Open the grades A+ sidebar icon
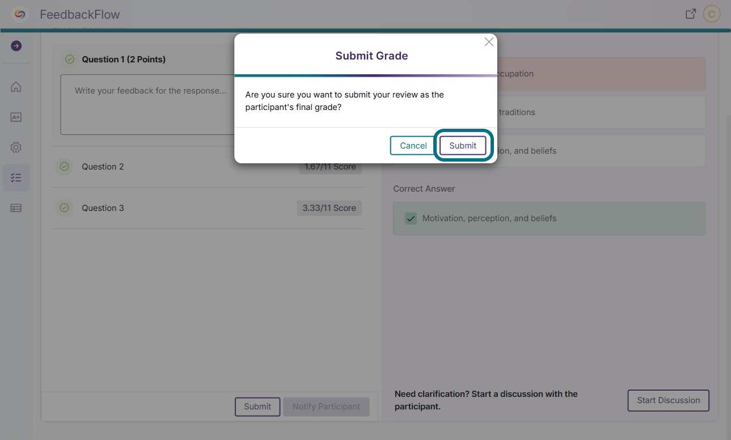The image size is (731, 440). [x=16, y=117]
